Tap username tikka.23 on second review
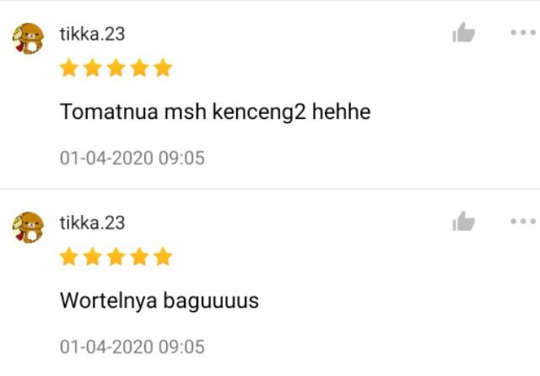540x376 pixels. point(92,223)
